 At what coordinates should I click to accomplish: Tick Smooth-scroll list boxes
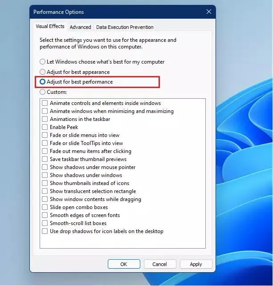(x=45, y=223)
